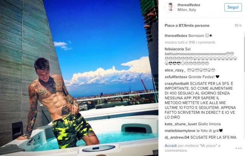Screen dimensions: 245x156
Task: Click the 19 h post timestamp
Action: [238, 25]
